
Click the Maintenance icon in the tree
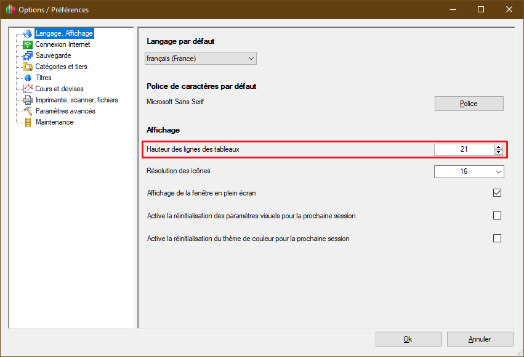tap(28, 122)
